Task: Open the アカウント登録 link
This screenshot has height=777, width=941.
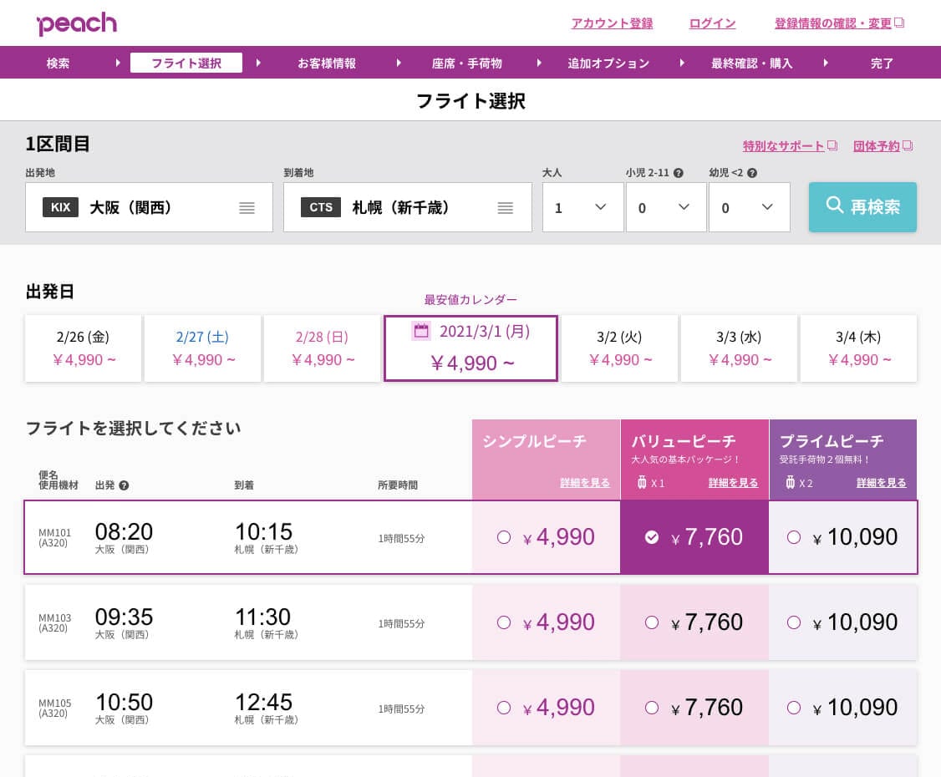Action: click(x=612, y=23)
